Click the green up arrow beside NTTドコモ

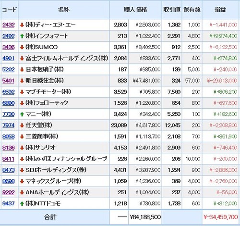point(22,204)
